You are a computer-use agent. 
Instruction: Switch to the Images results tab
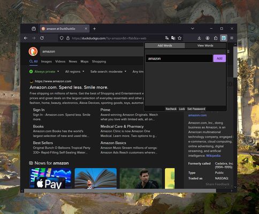pos(46,62)
